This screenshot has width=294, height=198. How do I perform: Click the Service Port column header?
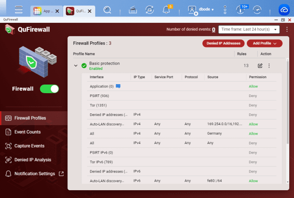164,77
